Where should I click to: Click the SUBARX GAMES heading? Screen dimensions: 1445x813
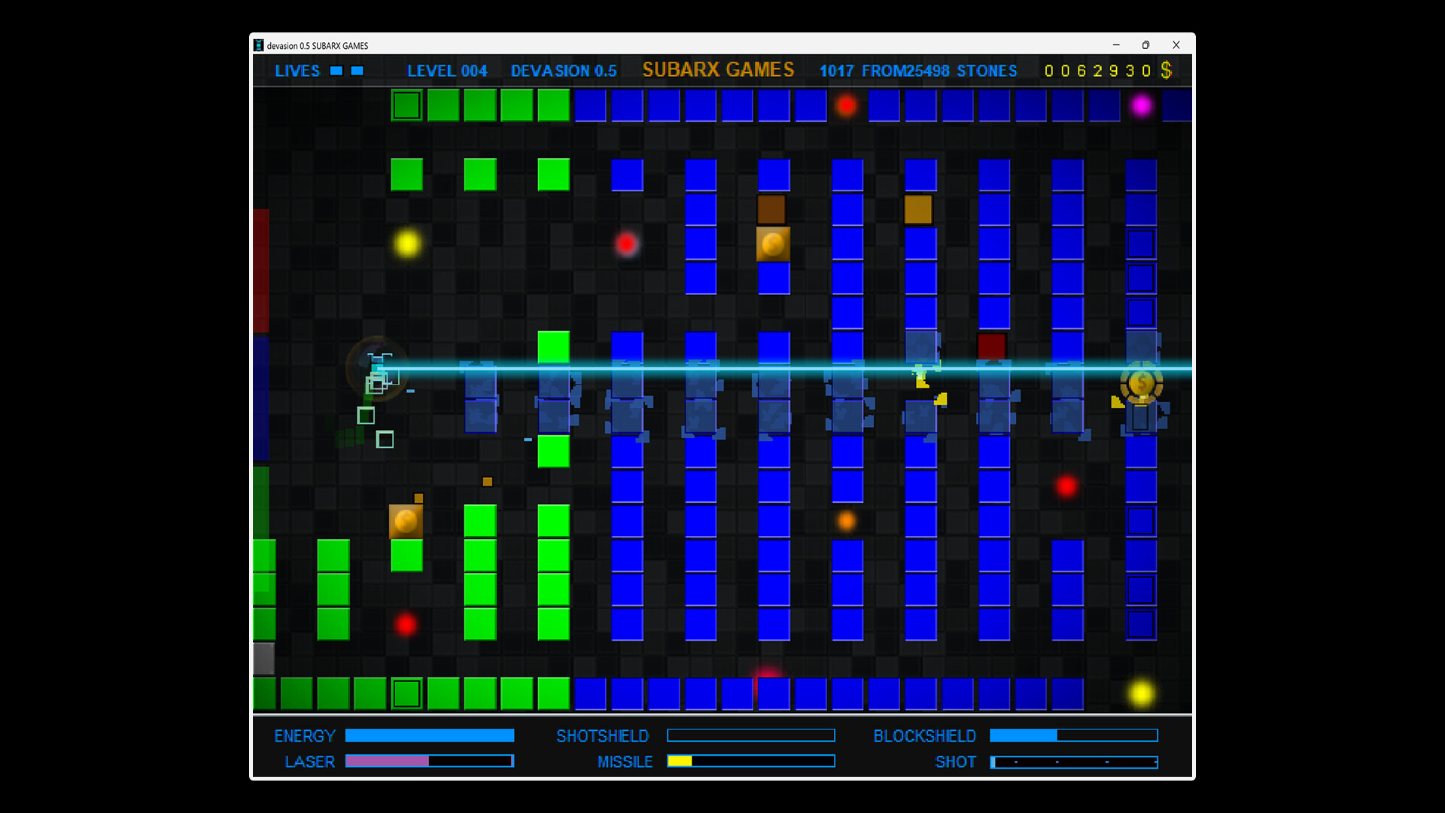coord(718,69)
